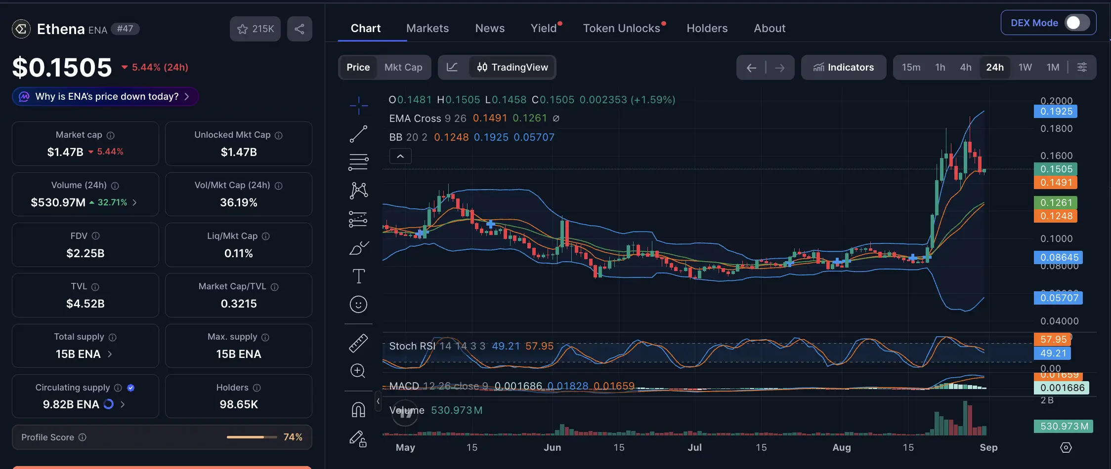1111x469 pixels.
Task: Select the crosshair cursor tool
Action: point(358,105)
